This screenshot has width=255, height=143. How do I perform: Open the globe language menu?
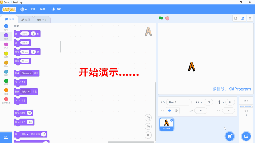(24, 9)
